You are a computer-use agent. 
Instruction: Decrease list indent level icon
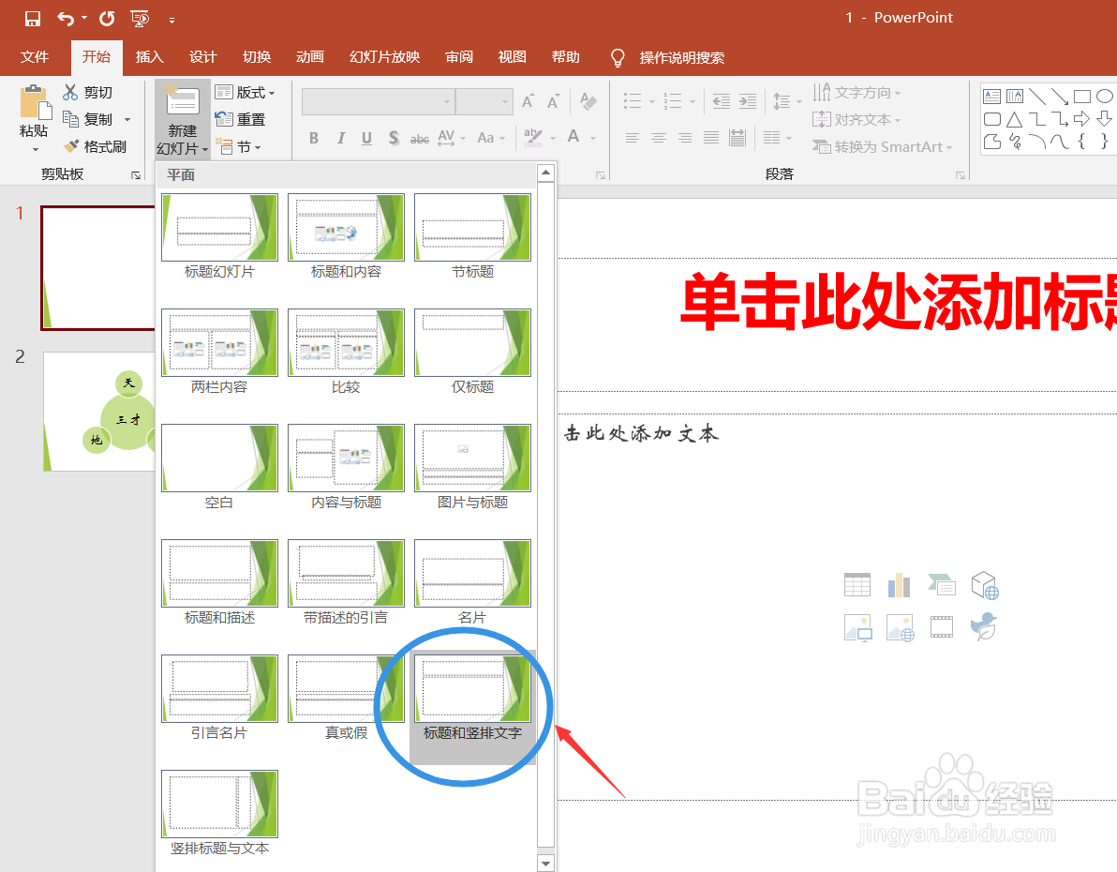721,101
